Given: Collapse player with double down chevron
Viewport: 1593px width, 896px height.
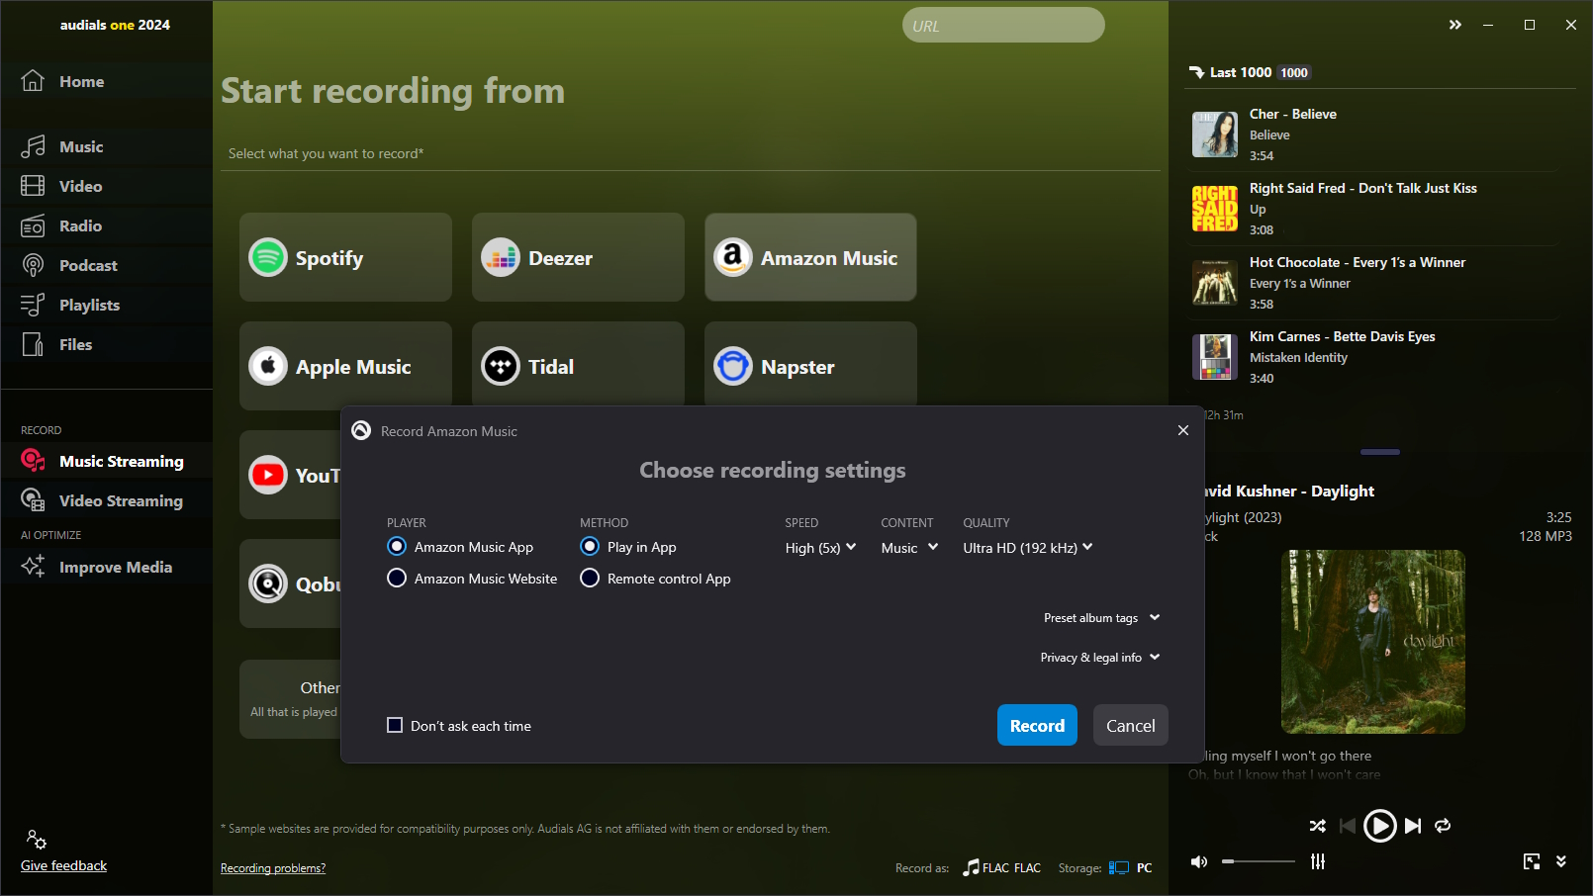Looking at the screenshot, I should 1561,861.
